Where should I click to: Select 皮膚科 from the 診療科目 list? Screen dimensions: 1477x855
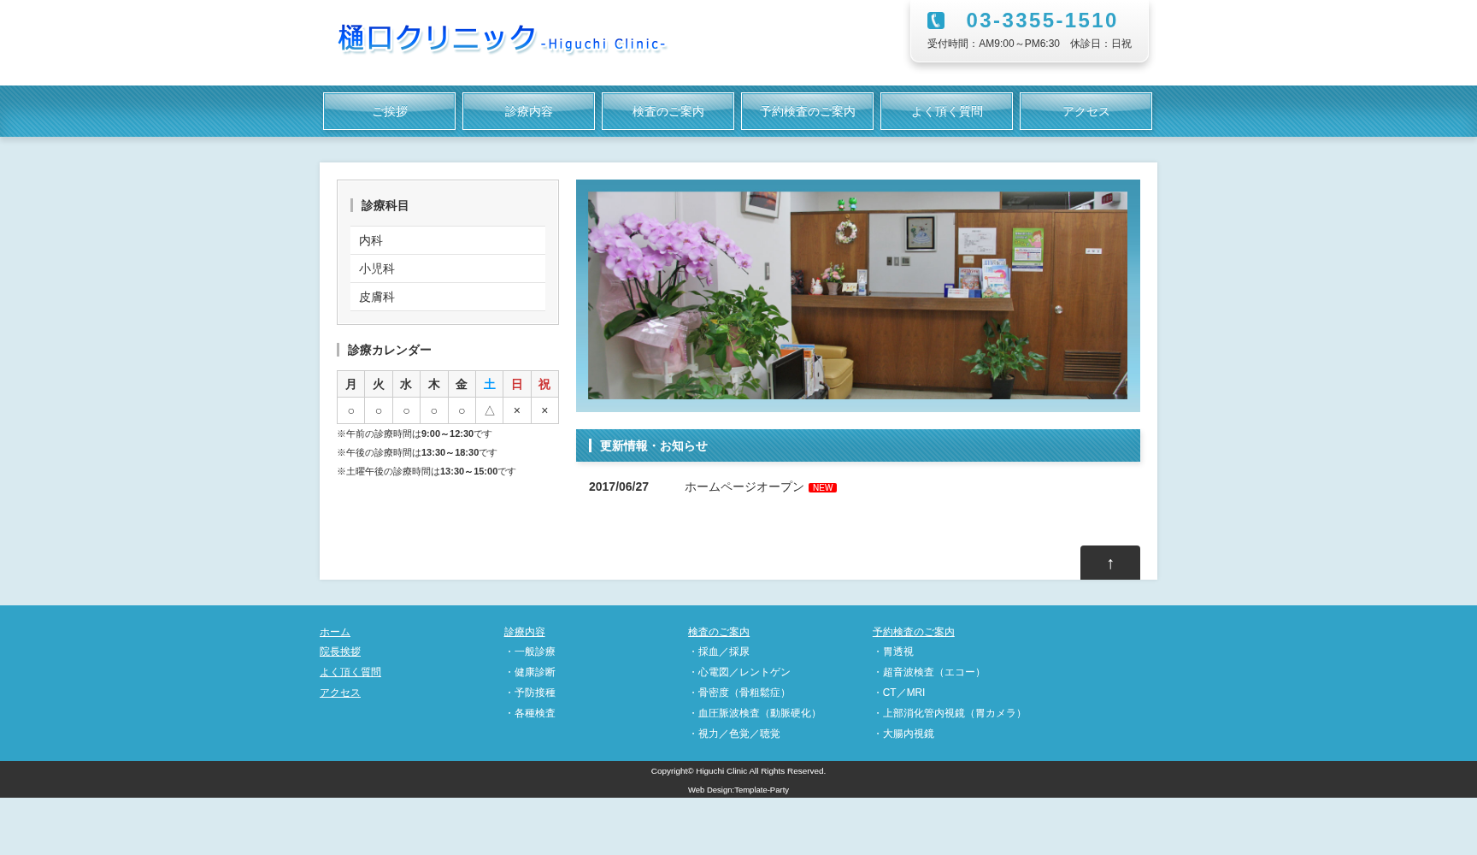tap(447, 297)
